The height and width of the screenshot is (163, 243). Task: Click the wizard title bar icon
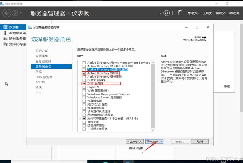[30, 27]
